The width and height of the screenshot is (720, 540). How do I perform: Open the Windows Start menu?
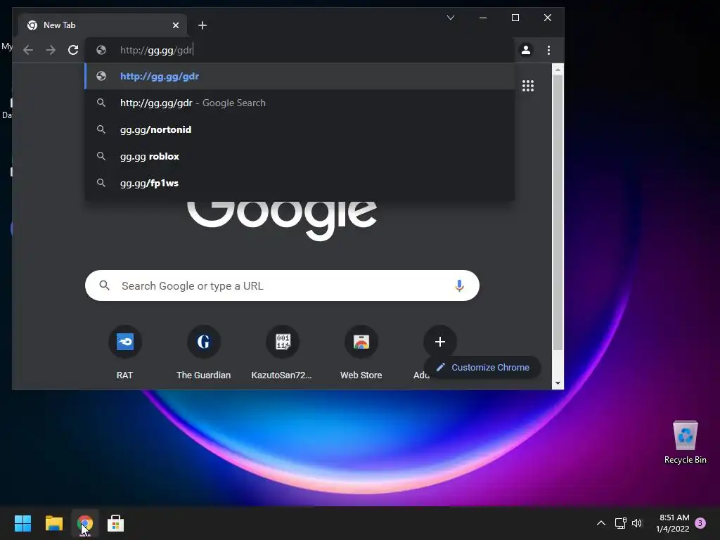(x=22, y=523)
